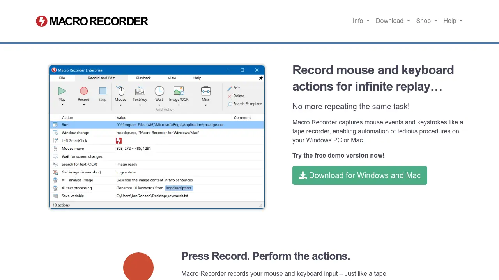Switch to the Playback tab
This screenshot has width=499, height=280.
(143, 78)
